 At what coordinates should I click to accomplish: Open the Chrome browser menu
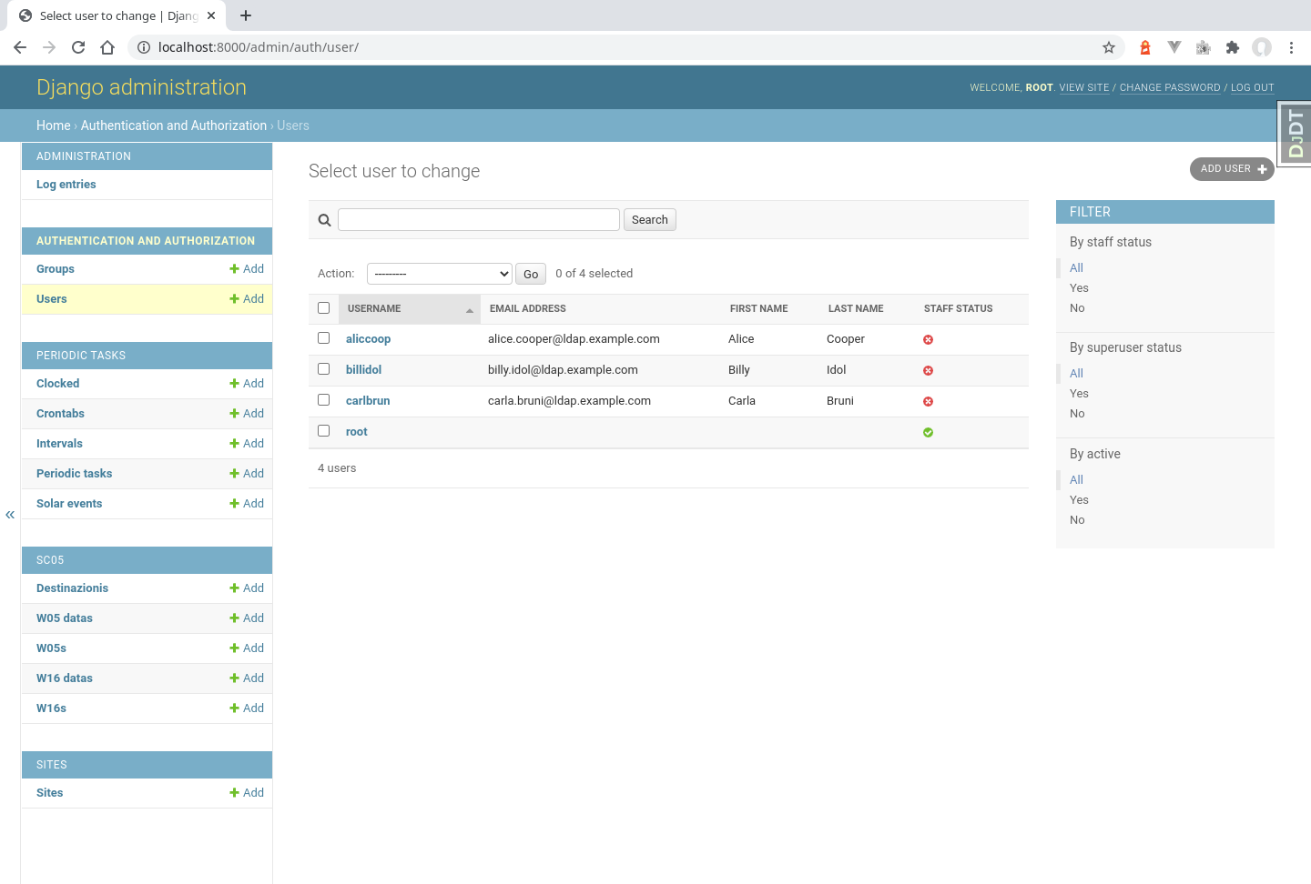(1291, 47)
